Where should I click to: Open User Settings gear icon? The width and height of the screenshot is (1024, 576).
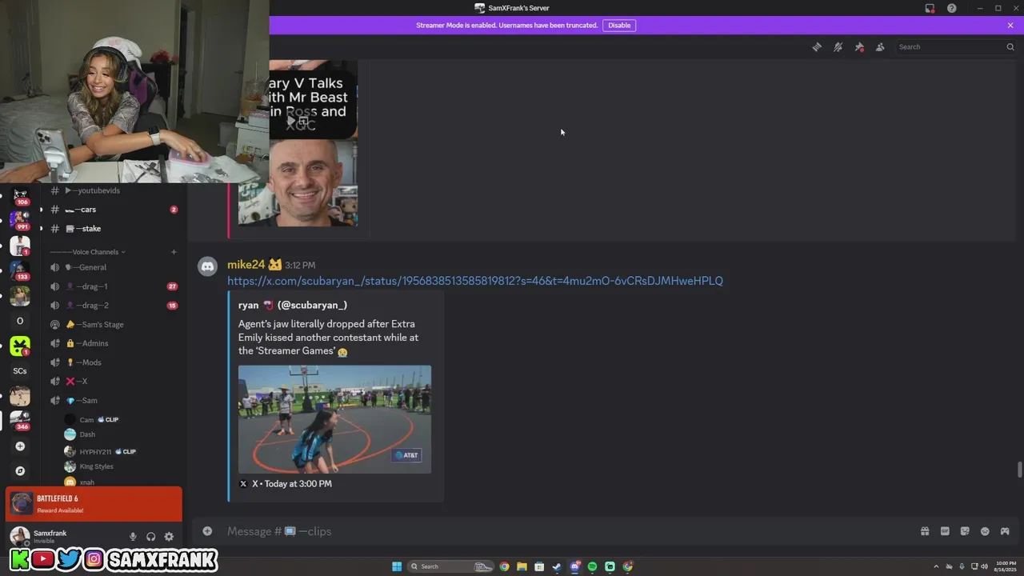[x=169, y=537]
